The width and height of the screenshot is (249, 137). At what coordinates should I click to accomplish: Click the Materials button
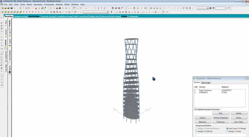(203, 122)
